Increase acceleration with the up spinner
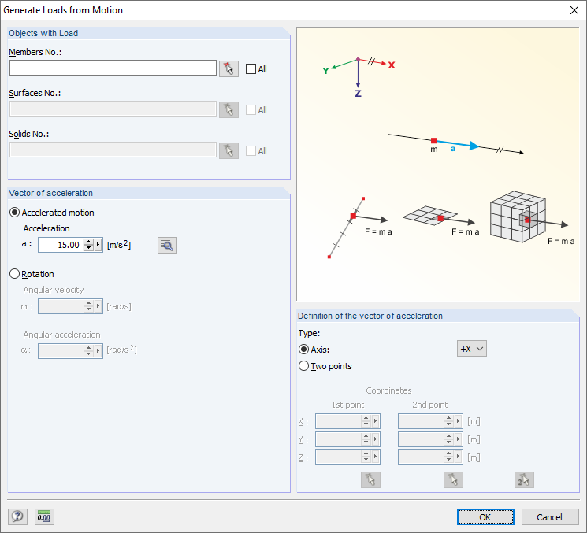The width and height of the screenshot is (587, 533). (x=88, y=242)
